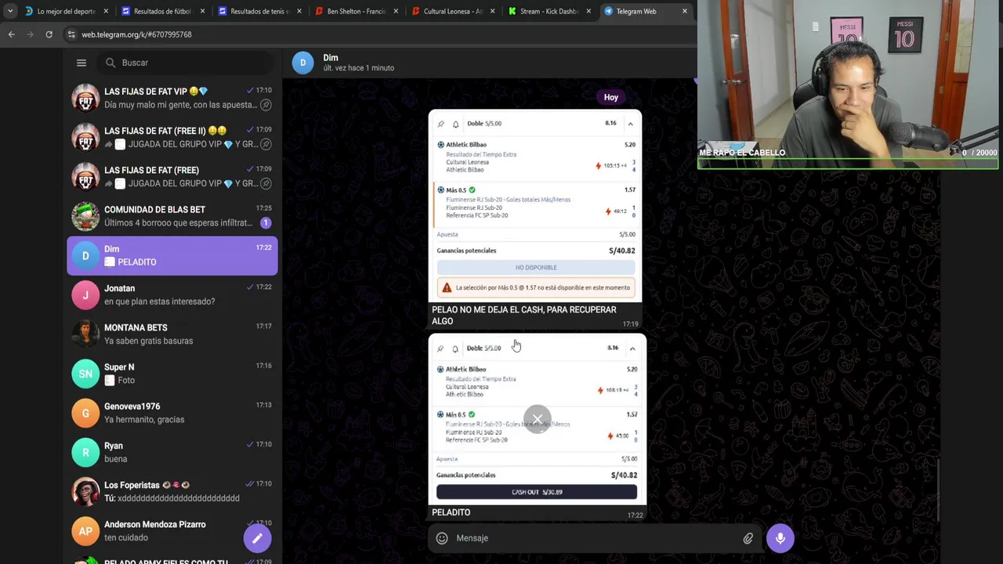Click COMUNIDAD DE BLAS BET avatar

click(x=85, y=216)
